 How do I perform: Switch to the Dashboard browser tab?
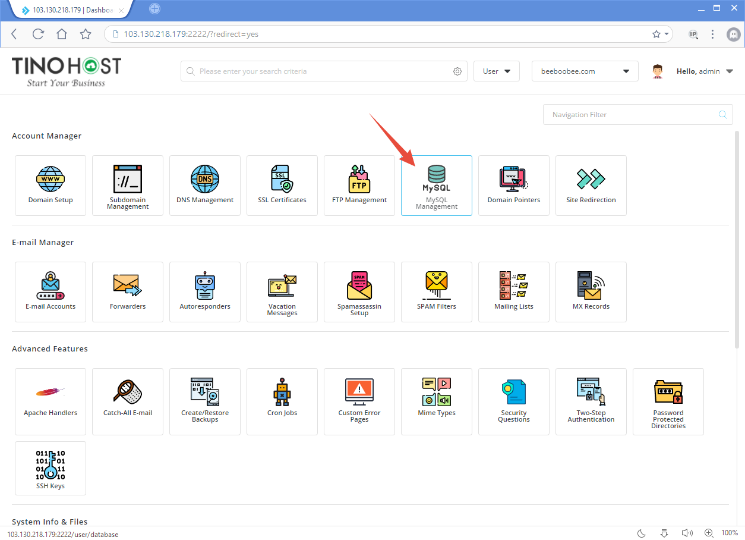point(65,10)
